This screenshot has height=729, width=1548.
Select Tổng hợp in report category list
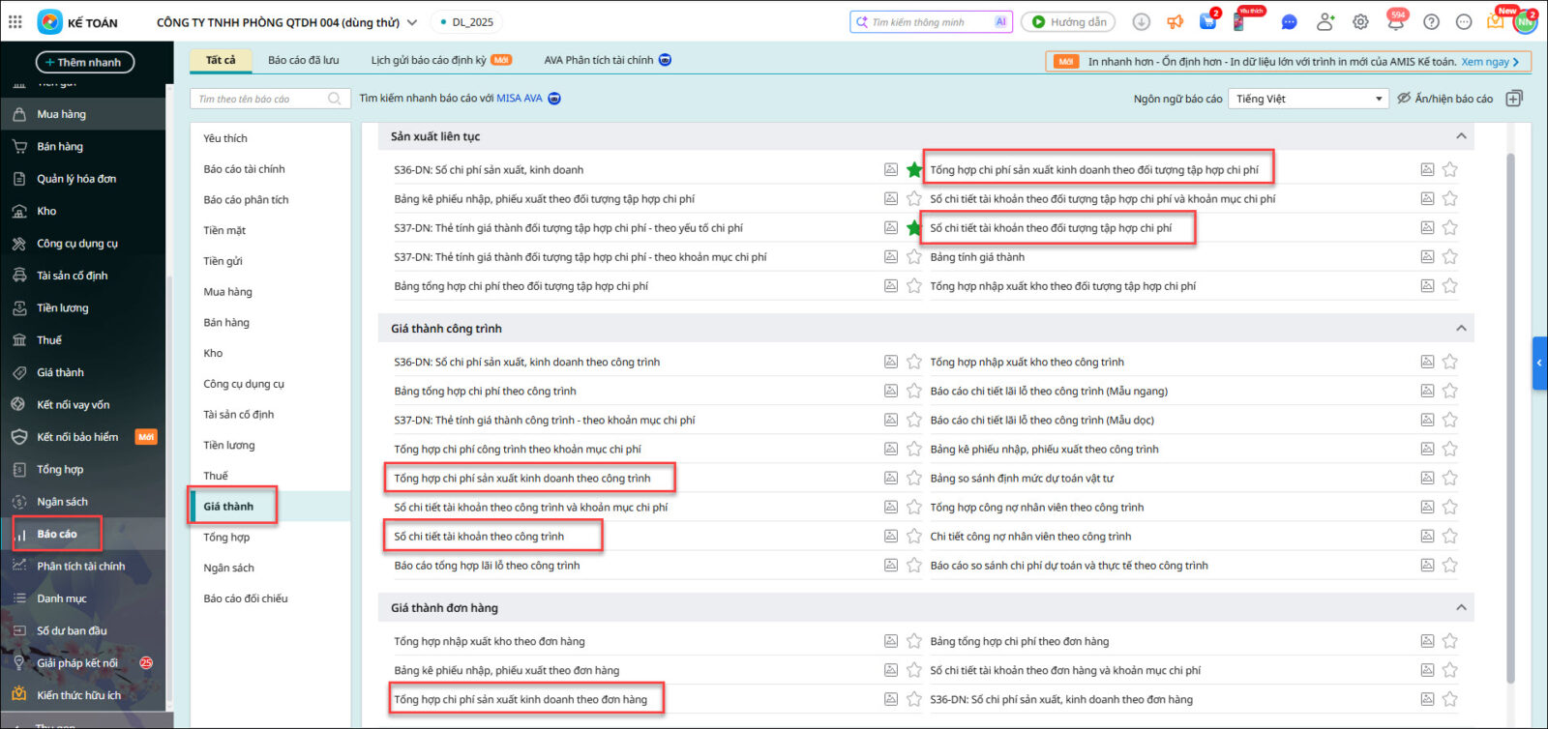(226, 538)
